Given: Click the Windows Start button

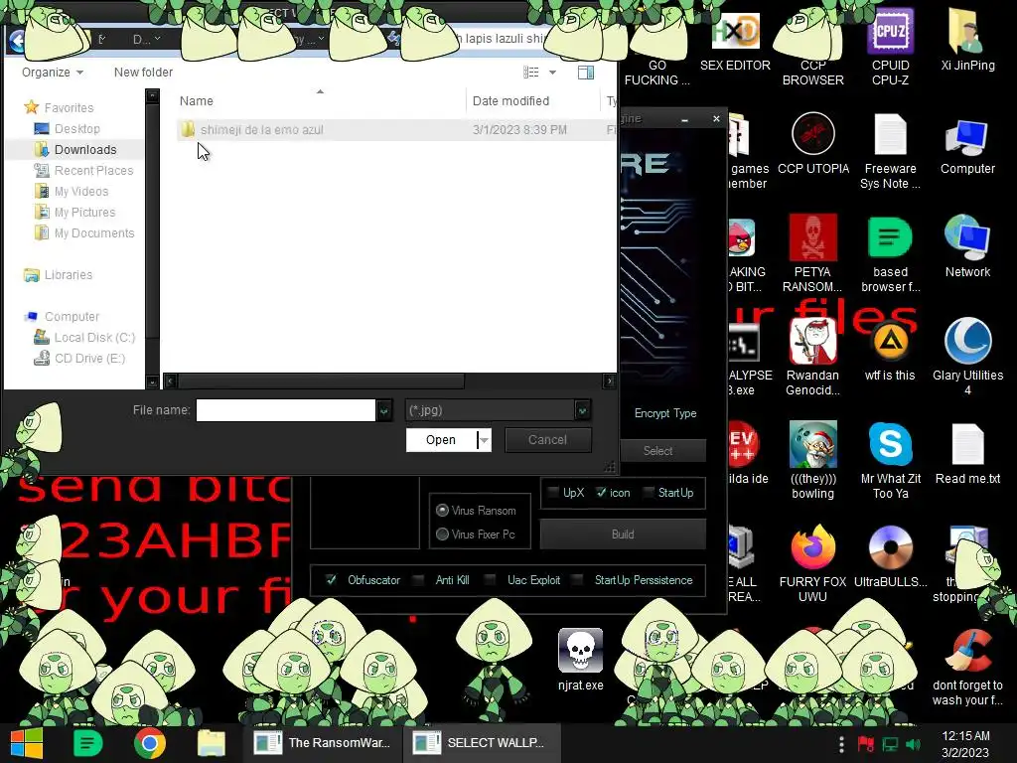Looking at the screenshot, I should (x=26, y=743).
